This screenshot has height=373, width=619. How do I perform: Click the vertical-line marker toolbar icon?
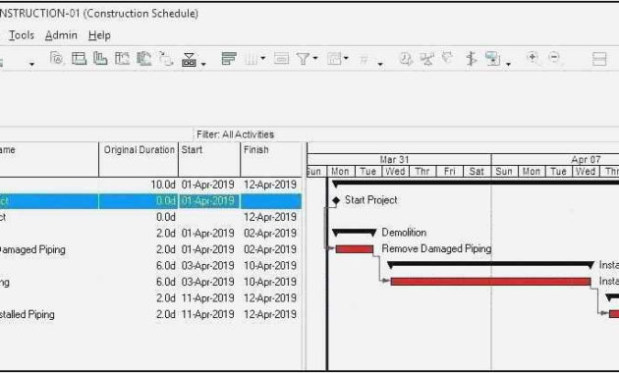[x=471, y=59]
